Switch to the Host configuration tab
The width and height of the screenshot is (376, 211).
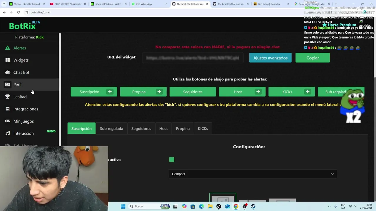(163, 128)
